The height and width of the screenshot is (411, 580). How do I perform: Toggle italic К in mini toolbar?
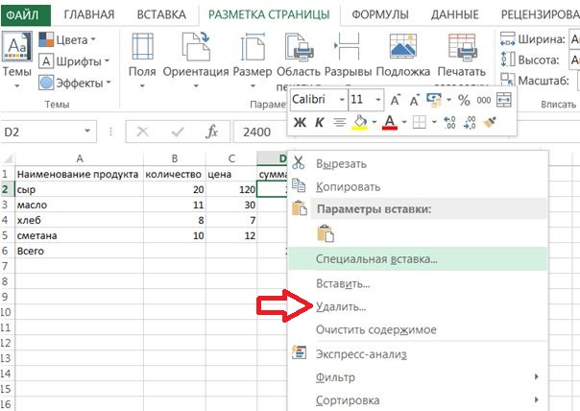(x=319, y=122)
